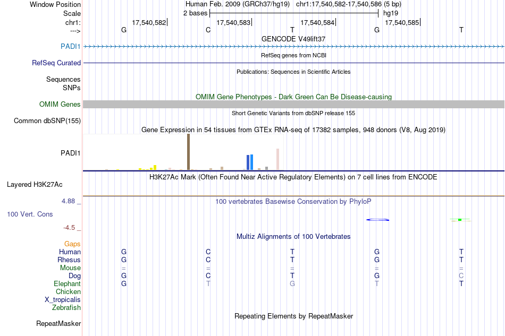This screenshot has height=336, width=505.
Task: Click base C in the chr1 ruler row
Action: coord(208,30)
